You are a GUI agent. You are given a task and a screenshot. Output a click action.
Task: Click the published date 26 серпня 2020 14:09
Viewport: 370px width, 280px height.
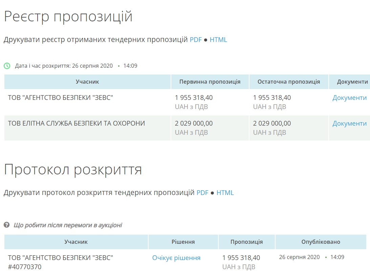click(x=311, y=257)
